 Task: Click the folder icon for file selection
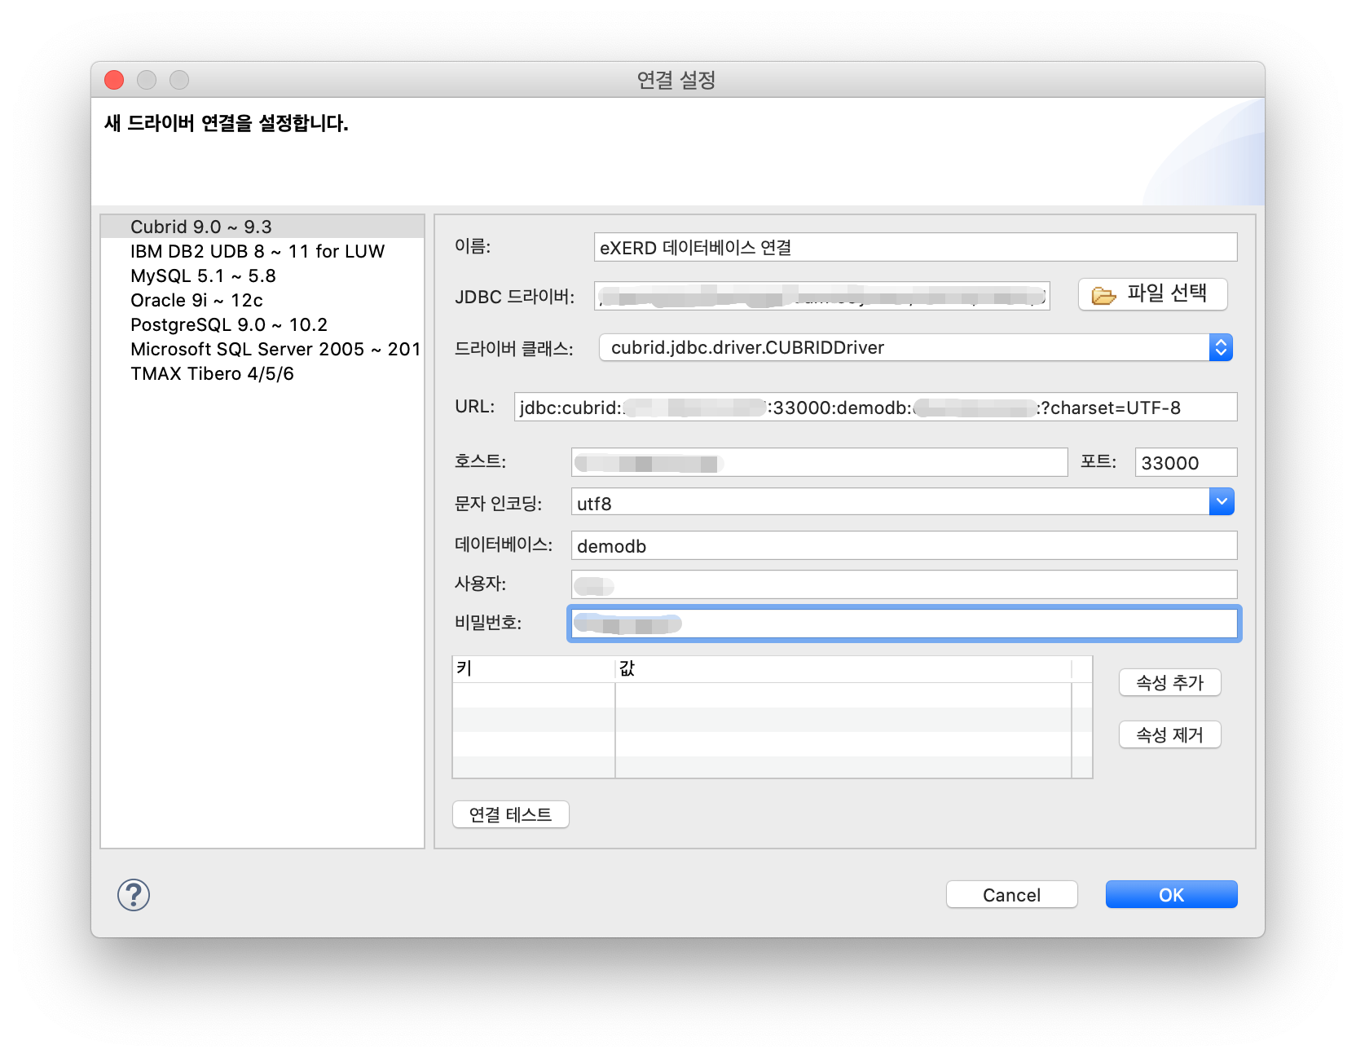pyautogui.click(x=1103, y=295)
